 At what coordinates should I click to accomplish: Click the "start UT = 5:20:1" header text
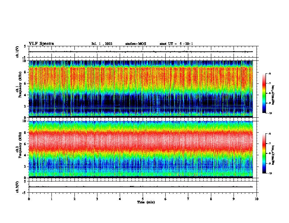(176, 44)
